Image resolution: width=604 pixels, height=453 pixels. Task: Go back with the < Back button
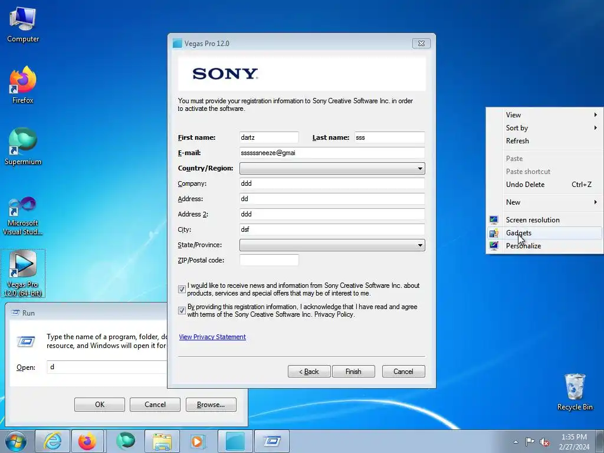coord(309,372)
